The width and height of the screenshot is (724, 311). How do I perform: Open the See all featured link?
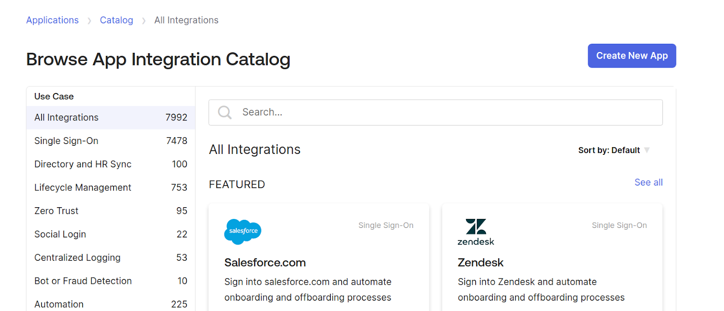point(648,182)
